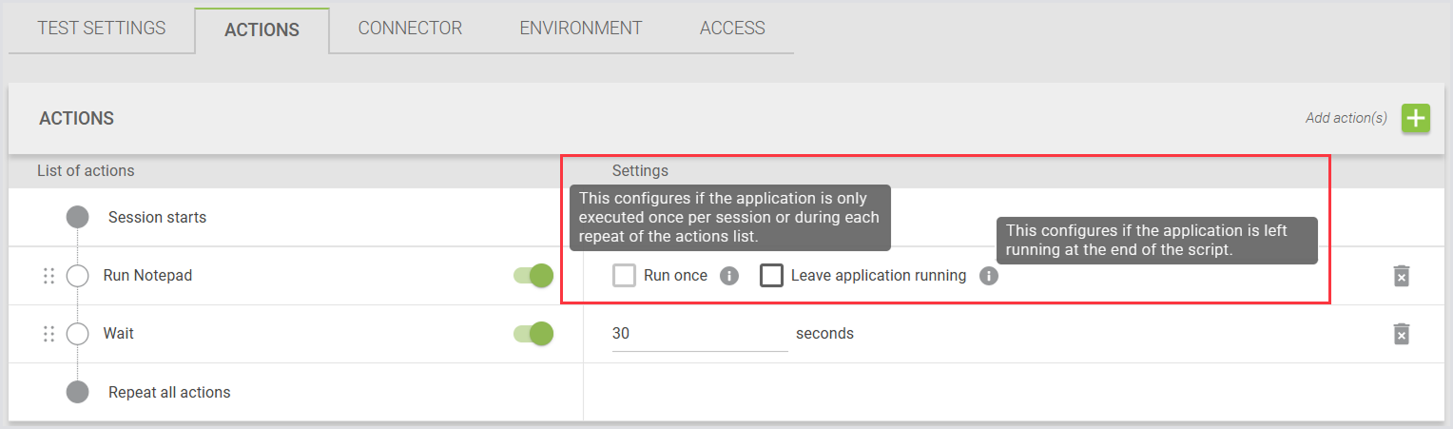Delete the Run Notepad action

point(1401,276)
